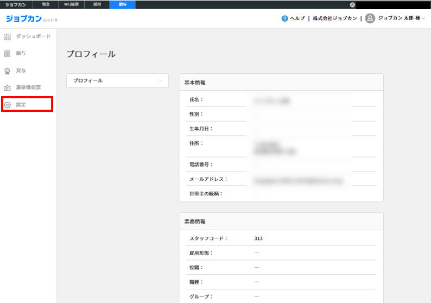Image resolution: width=431 pixels, height=303 pixels.
Task: Open the 源泉徴収票 document icon
Action: tap(7, 87)
